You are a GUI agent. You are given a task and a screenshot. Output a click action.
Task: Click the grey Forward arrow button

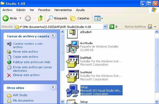click(28, 18)
